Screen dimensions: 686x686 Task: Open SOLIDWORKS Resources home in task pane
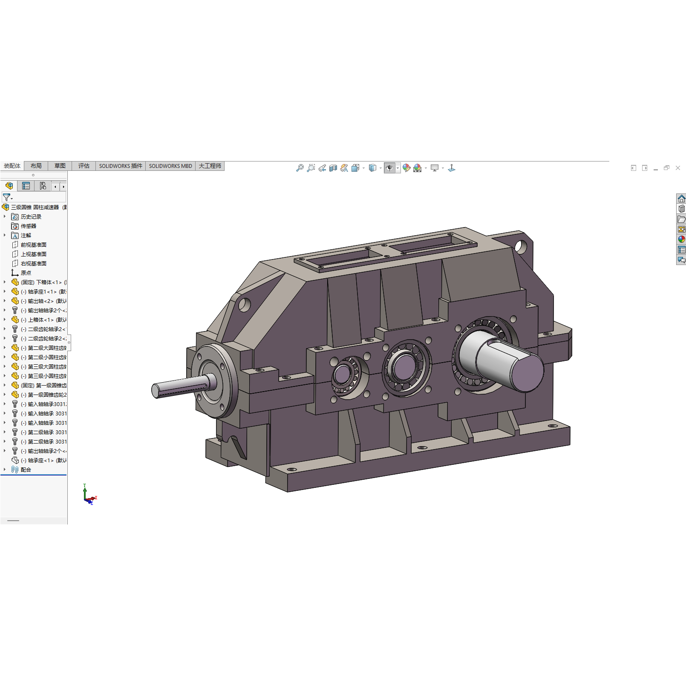coord(682,199)
